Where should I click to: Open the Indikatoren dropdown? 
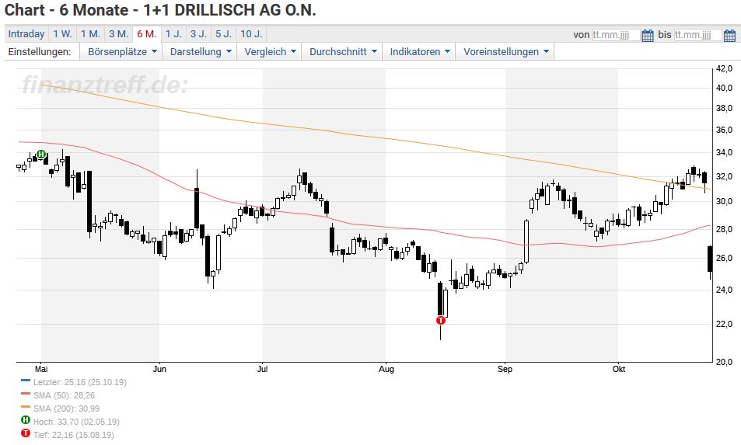tap(420, 52)
